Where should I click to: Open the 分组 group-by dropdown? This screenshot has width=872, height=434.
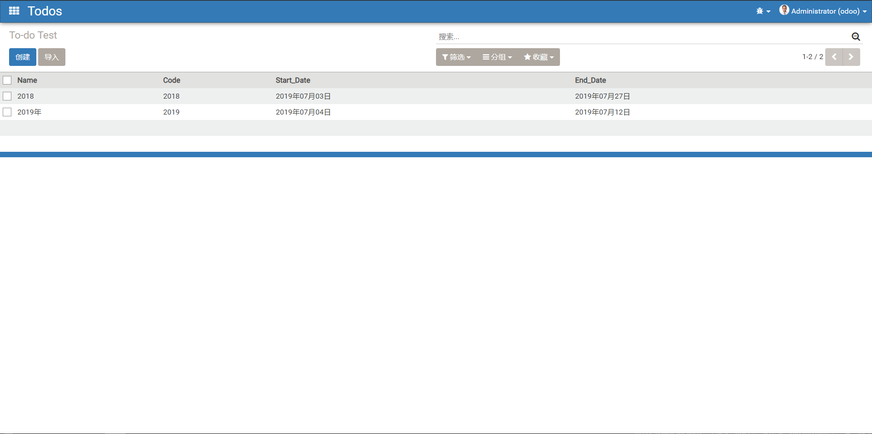[497, 57]
